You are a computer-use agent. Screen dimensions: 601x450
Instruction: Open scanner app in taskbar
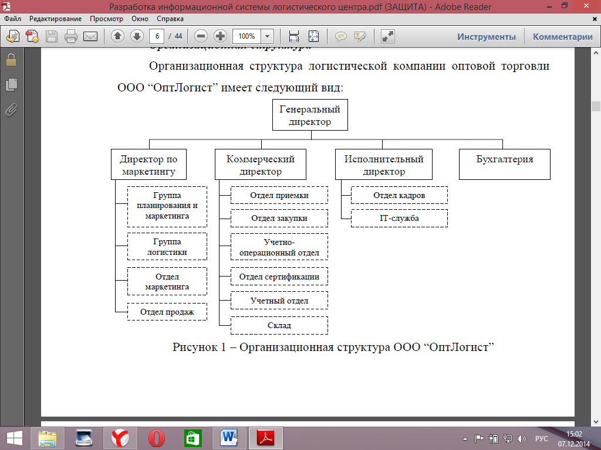point(84,438)
